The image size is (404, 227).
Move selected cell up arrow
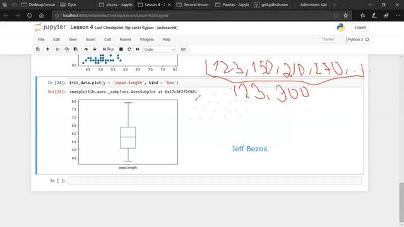point(86,49)
